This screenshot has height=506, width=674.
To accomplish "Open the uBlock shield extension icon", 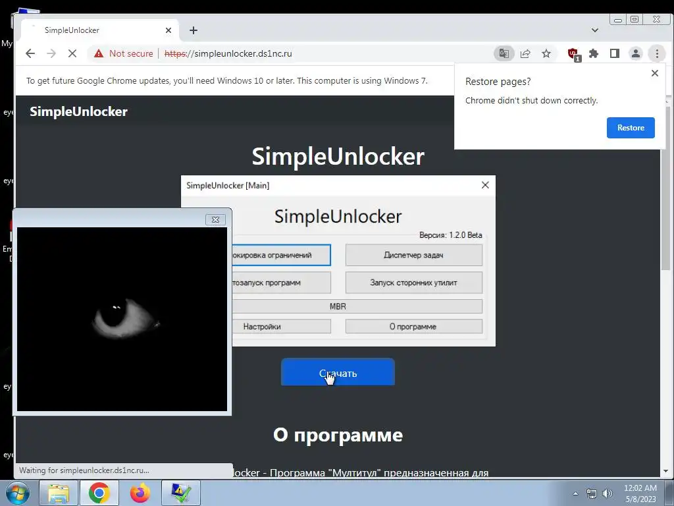I will [573, 54].
